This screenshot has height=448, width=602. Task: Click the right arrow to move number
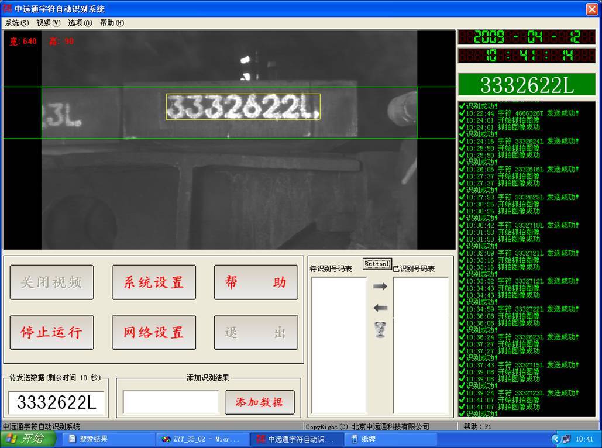click(x=380, y=287)
